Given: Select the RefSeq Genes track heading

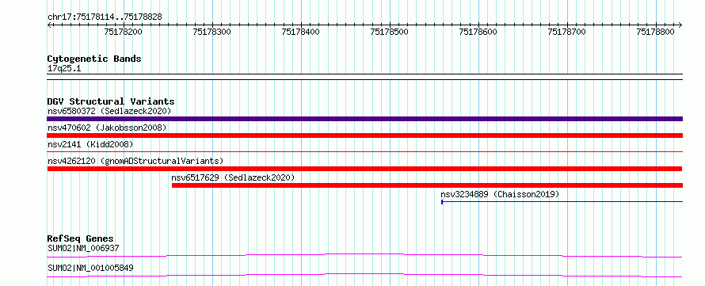Looking at the screenshot, I should [x=81, y=238].
